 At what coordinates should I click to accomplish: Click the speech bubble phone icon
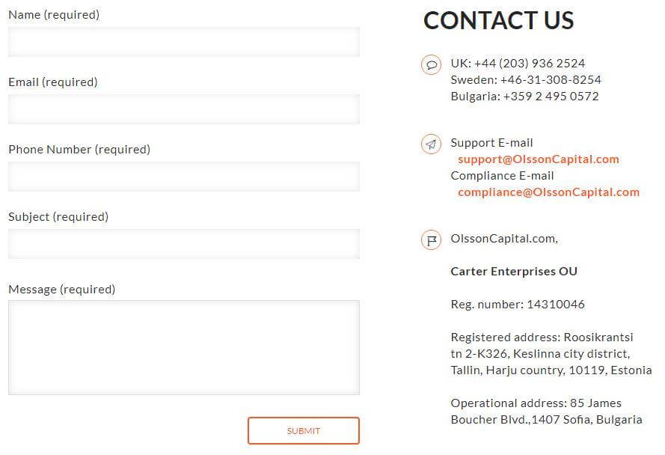(x=431, y=65)
